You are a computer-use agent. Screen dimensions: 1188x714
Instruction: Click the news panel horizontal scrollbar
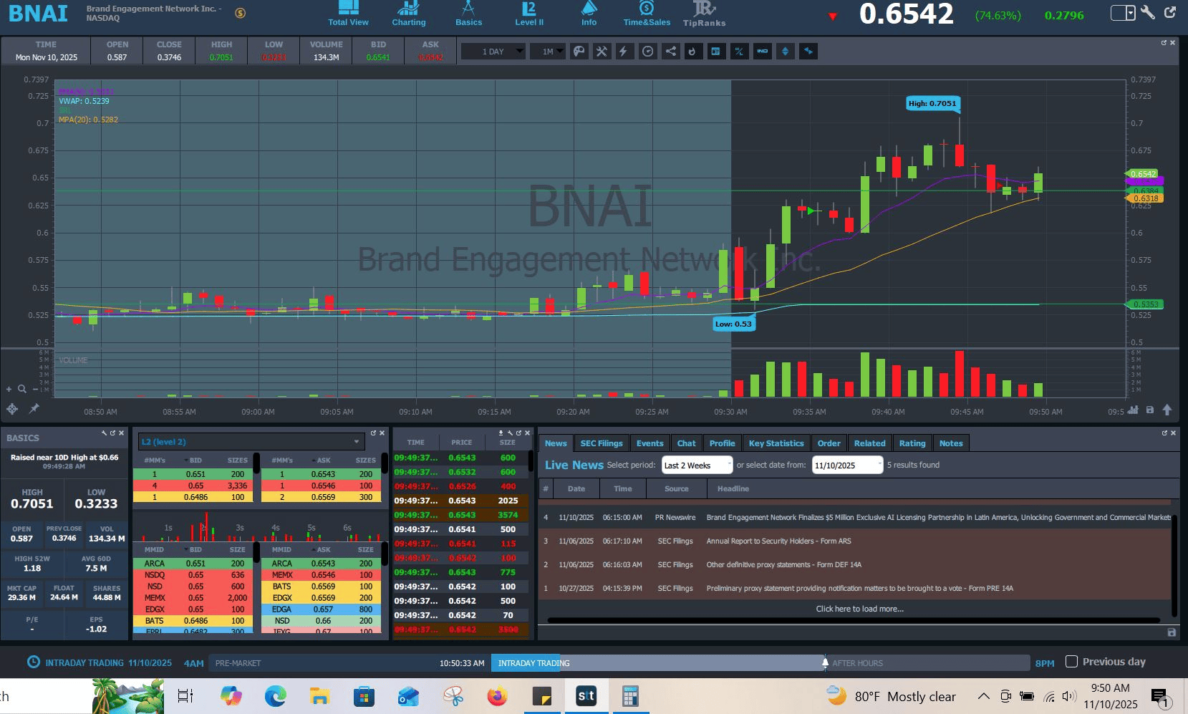click(854, 620)
